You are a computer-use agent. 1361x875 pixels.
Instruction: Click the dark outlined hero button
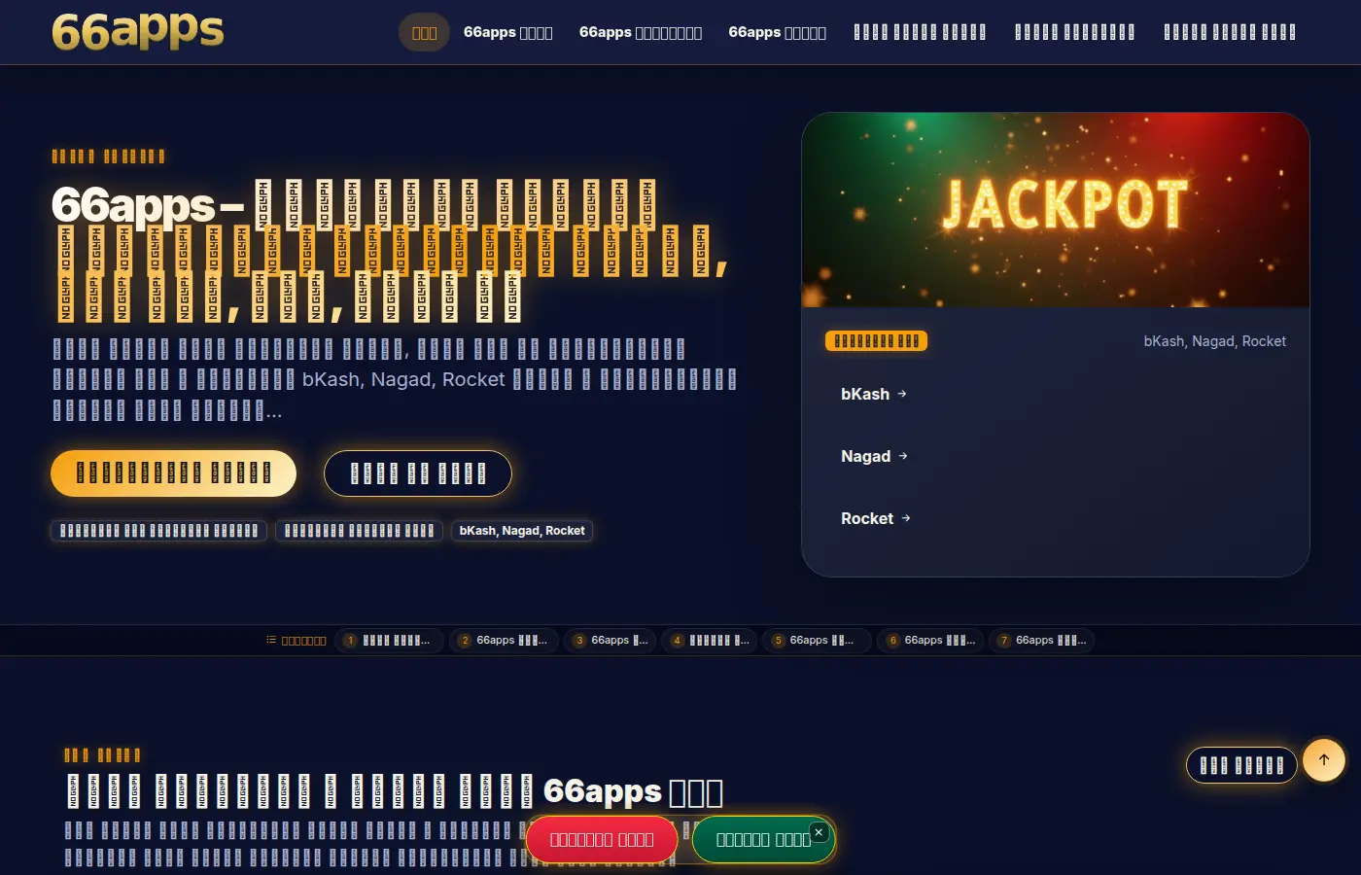(418, 473)
